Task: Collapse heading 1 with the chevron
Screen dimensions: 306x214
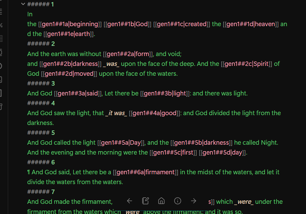Action: (23, 4)
